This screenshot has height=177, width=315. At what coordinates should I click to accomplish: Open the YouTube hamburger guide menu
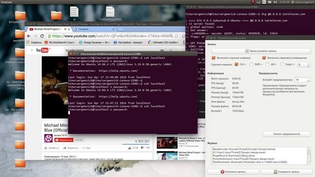pyautogui.click(x=31, y=50)
